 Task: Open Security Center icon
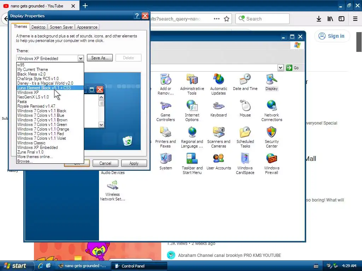point(272,137)
